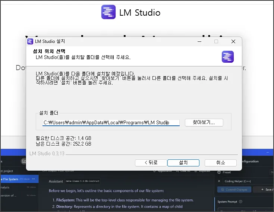Select the File System chat in sidebar

(x=19, y=179)
